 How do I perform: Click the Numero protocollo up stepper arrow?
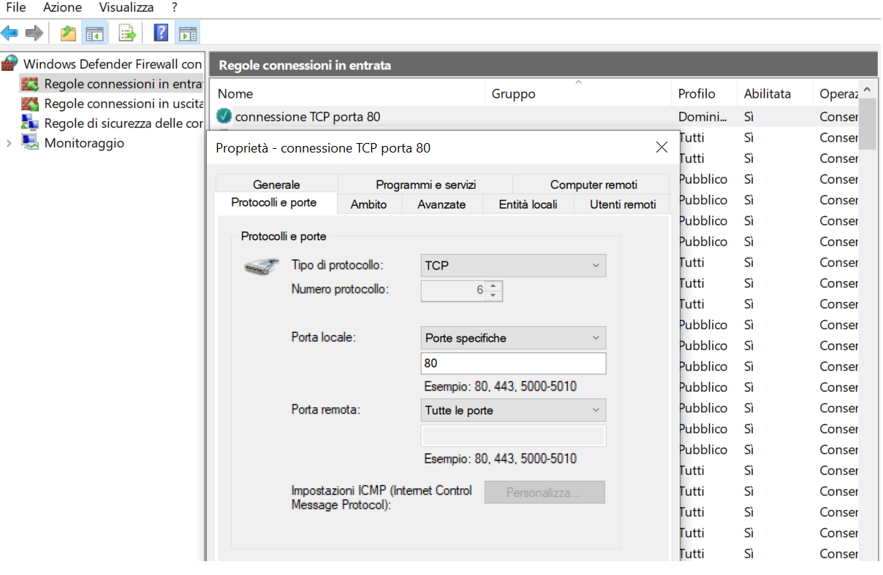tap(494, 286)
